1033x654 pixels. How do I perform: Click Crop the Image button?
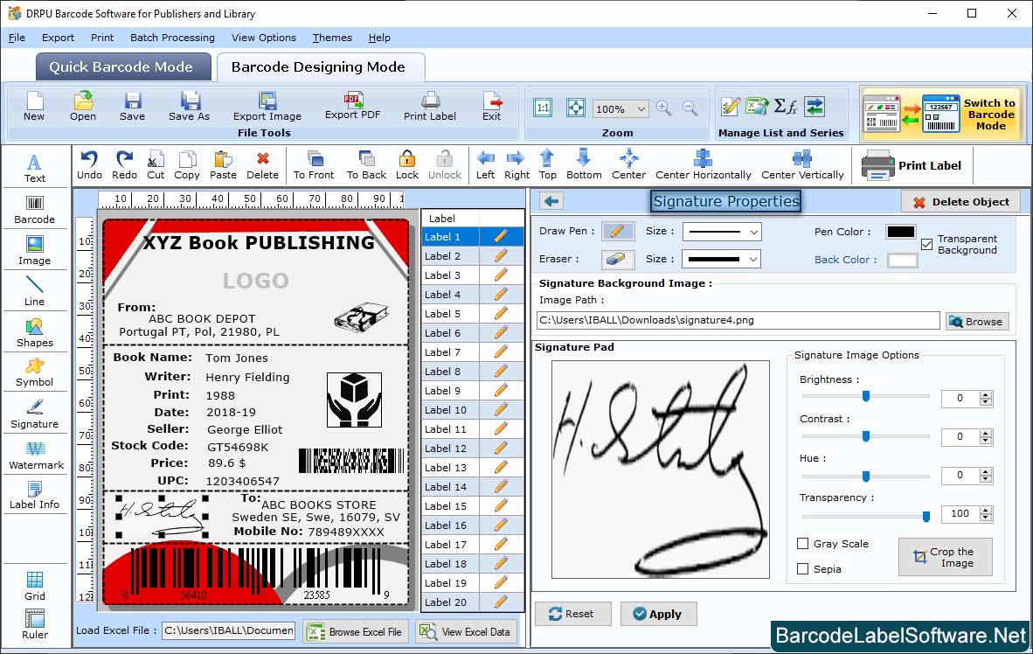[945, 557]
